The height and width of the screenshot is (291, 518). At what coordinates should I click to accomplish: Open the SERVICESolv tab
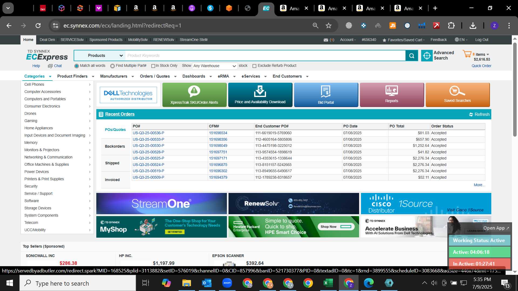[72, 40]
